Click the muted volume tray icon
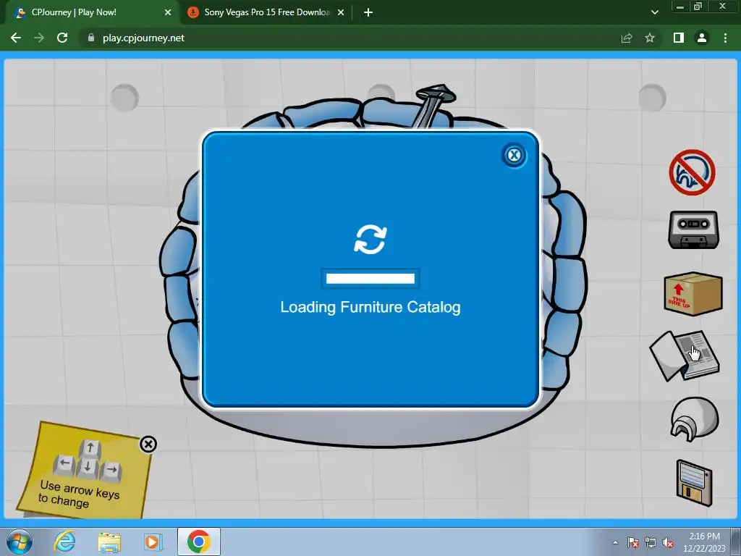 click(668, 542)
